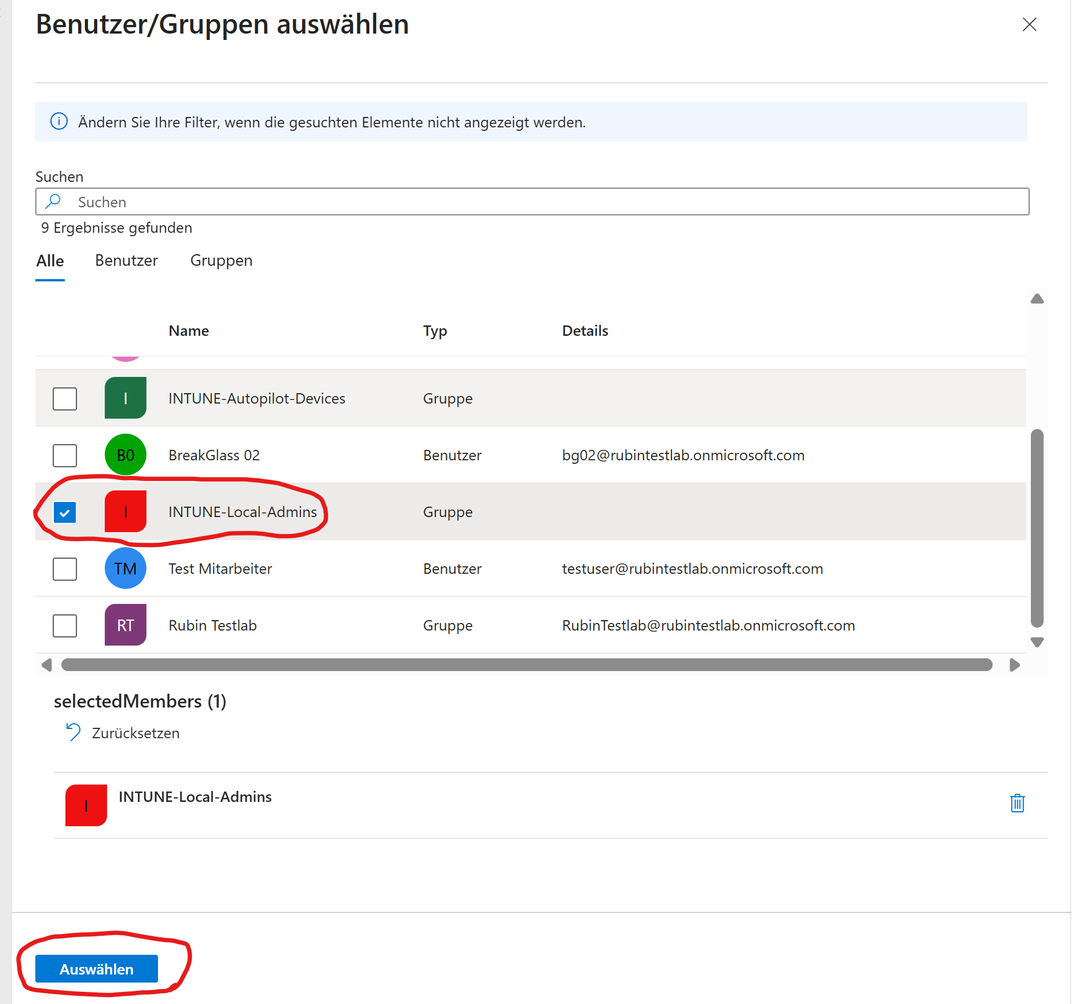The width and height of the screenshot is (1076, 1004).
Task: Click the Rubin Testlab RT avatar
Action: click(125, 625)
